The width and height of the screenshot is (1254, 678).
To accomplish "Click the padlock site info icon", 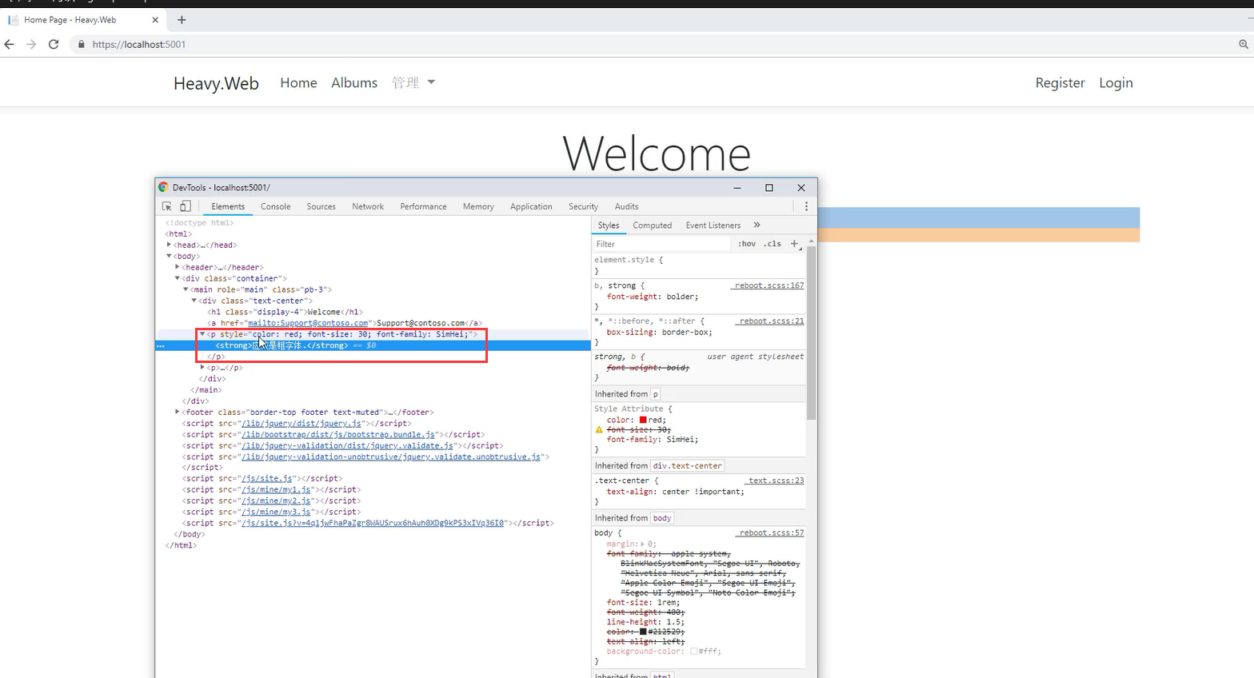I will 81,44.
